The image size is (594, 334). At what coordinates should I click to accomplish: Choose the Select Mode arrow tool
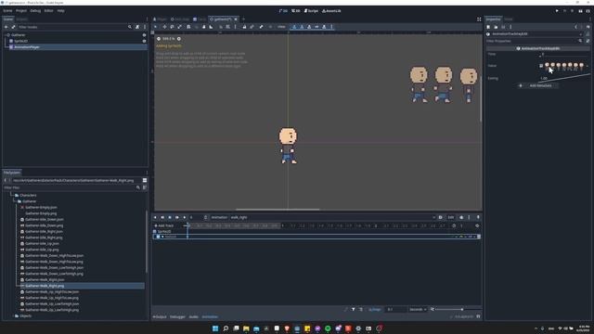click(156, 27)
